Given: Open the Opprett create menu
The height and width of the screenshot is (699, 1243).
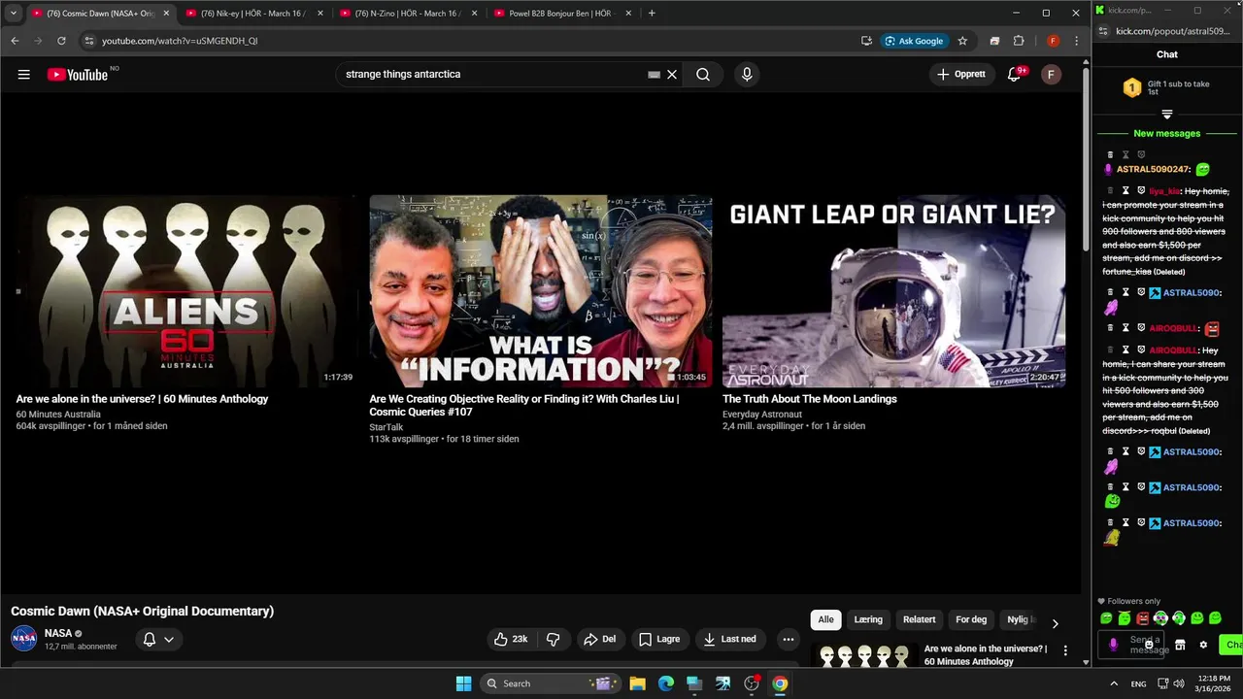Looking at the screenshot, I should point(961,75).
